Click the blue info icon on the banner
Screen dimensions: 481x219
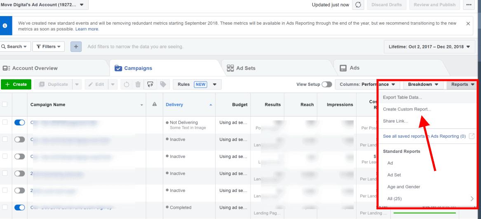pyautogui.click(x=5, y=26)
